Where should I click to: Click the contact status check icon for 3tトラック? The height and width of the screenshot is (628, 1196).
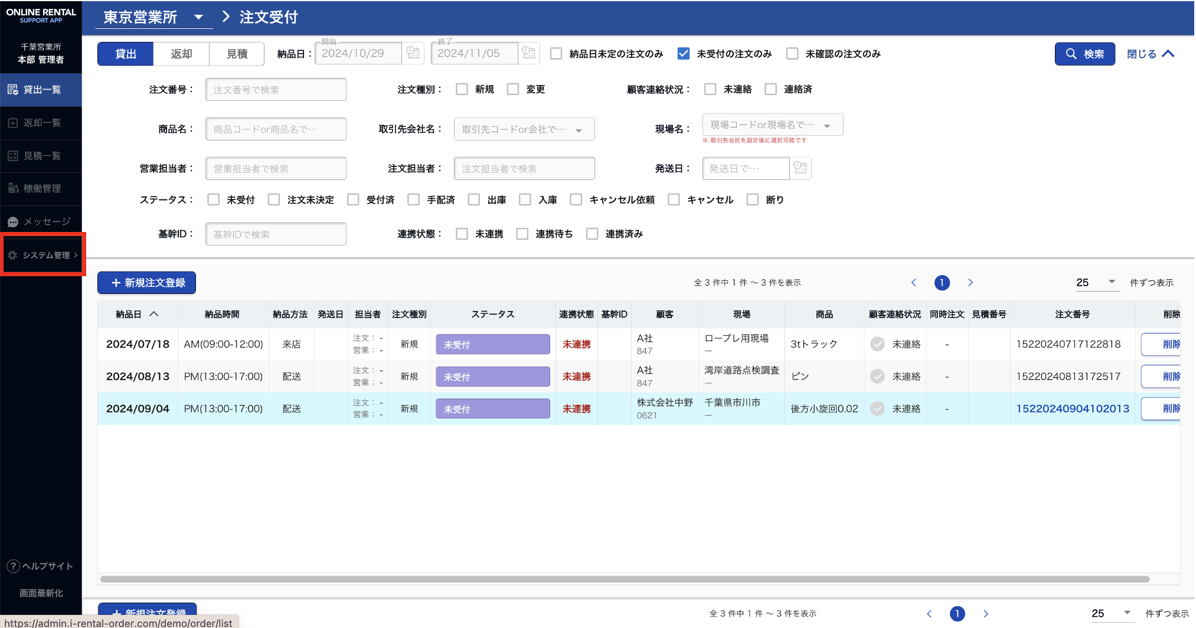(878, 344)
